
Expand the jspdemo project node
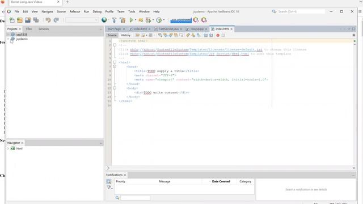[8, 39]
